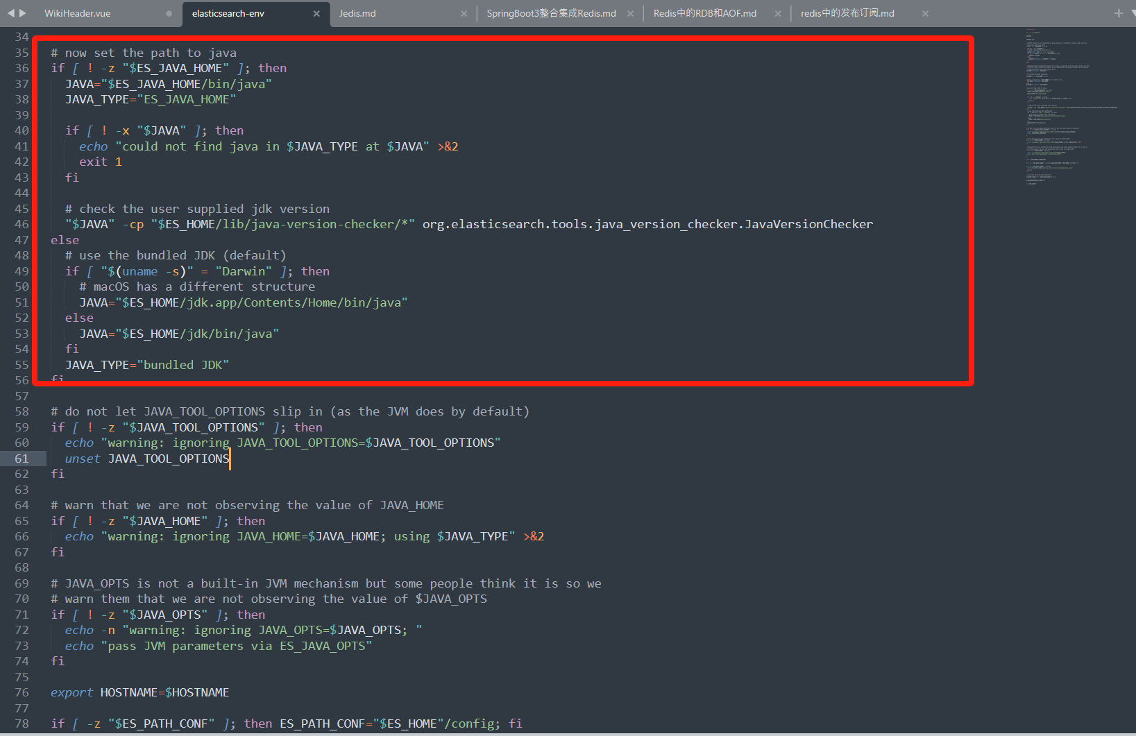Viewport: 1136px width, 736px height.
Task: Click the new tab plus icon
Action: 1117,12
